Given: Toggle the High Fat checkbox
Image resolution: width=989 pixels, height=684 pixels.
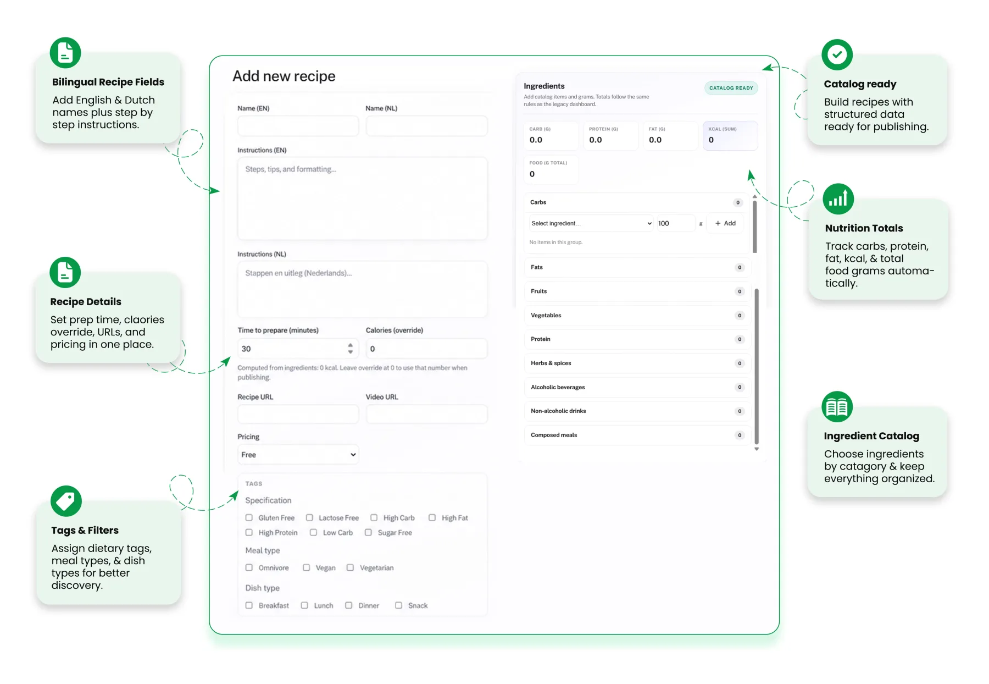Looking at the screenshot, I should pos(432,518).
